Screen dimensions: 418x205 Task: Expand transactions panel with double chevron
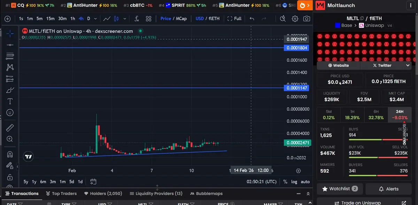pyautogui.click(x=308, y=194)
